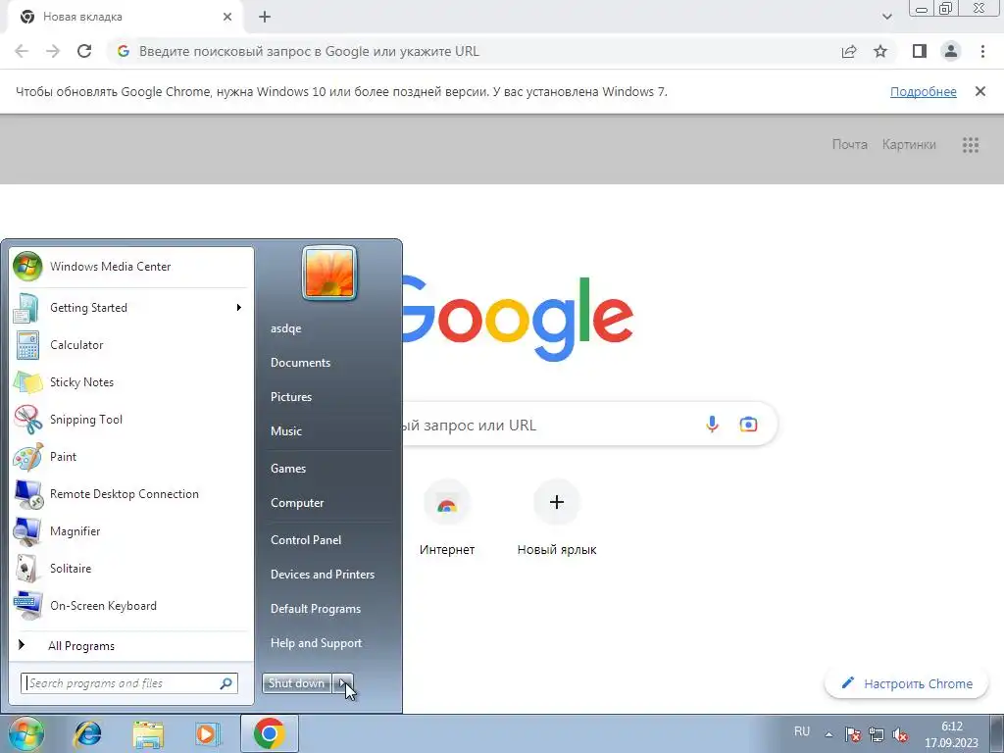Image resolution: width=1004 pixels, height=753 pixels.
Task: Open the Calculator program
Action: [131, 344]
